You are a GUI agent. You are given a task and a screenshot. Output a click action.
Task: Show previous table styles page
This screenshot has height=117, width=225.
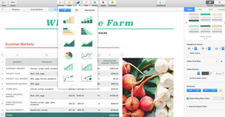[186, 23]
